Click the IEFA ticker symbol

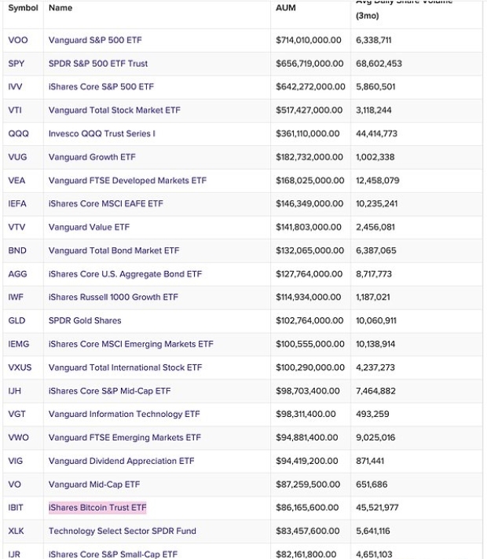[17, 203]
